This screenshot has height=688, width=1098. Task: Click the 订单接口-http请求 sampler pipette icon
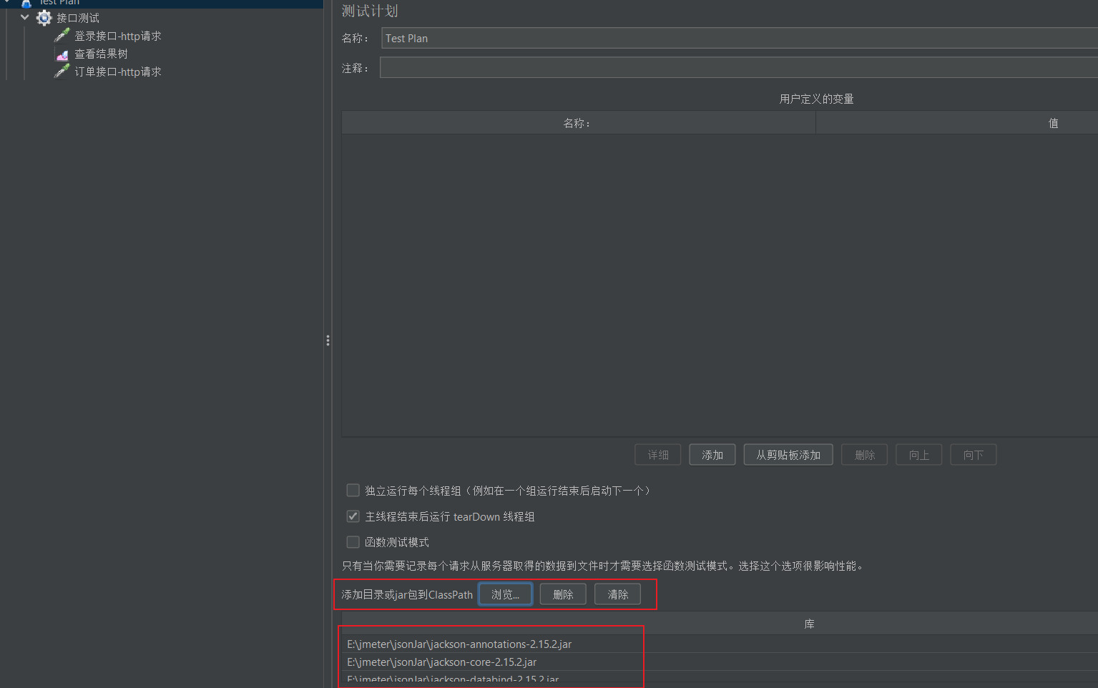[62, 71]
